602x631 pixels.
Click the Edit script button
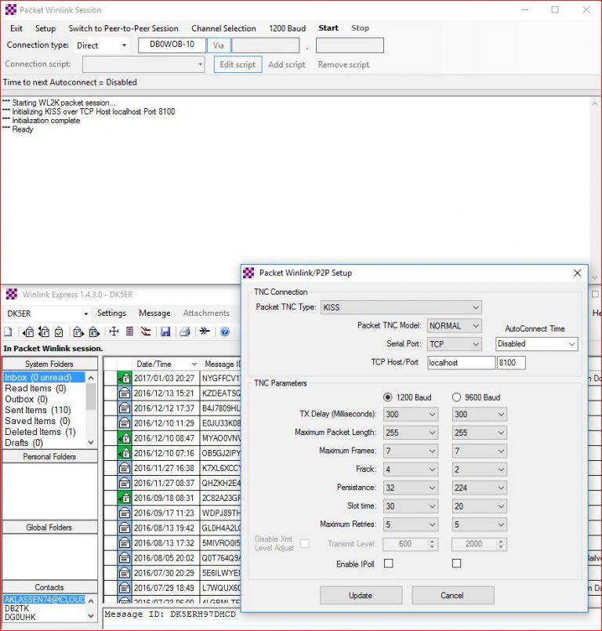[238, 64]
